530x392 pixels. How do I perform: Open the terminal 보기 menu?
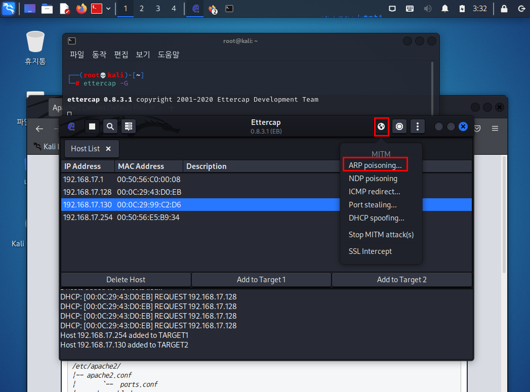coord(143,54)
